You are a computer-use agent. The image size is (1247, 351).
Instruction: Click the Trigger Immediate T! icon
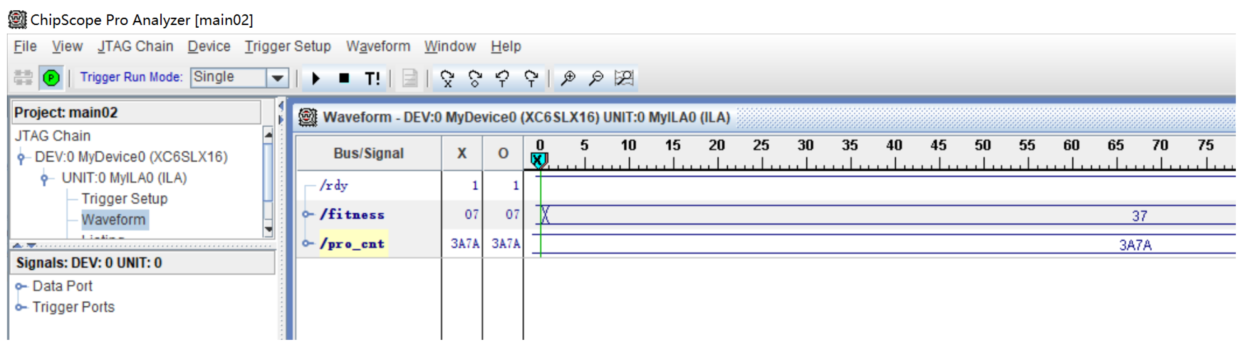372,78
